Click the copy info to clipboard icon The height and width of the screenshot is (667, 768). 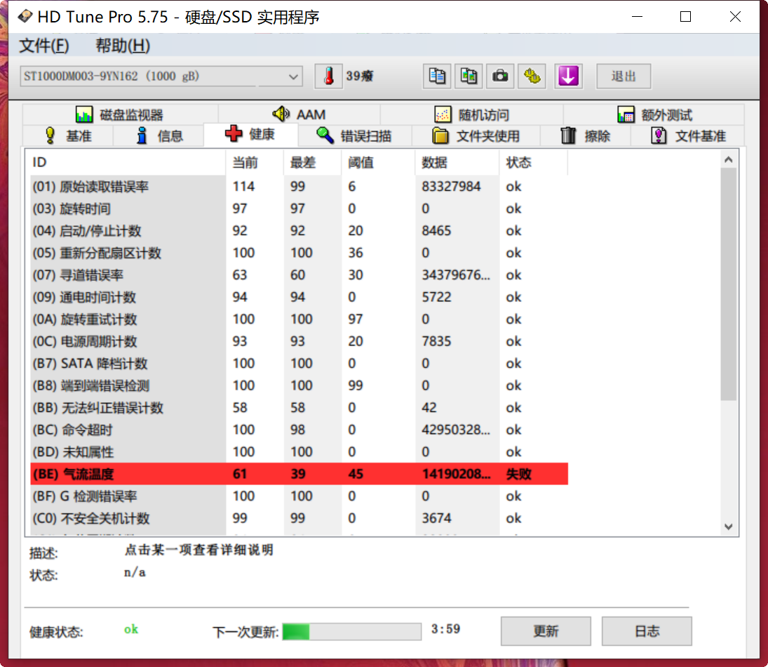coord(437,76)
